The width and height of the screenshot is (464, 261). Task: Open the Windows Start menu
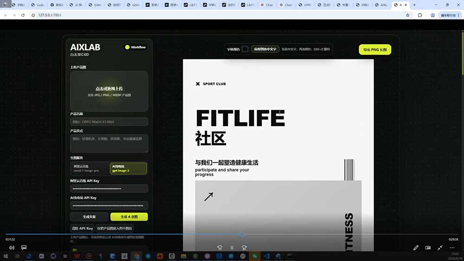pos(6,256)
